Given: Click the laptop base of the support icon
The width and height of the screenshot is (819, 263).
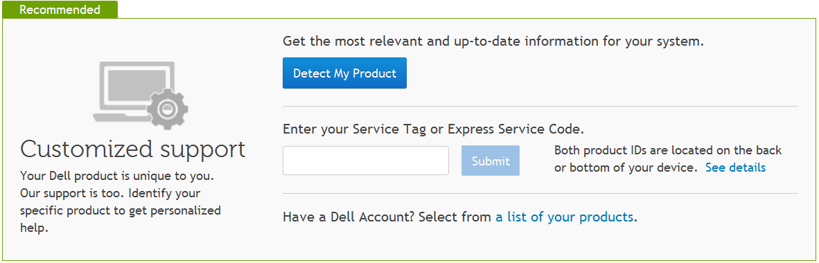Looking at the screenshot, I should [x=121, y=117].
